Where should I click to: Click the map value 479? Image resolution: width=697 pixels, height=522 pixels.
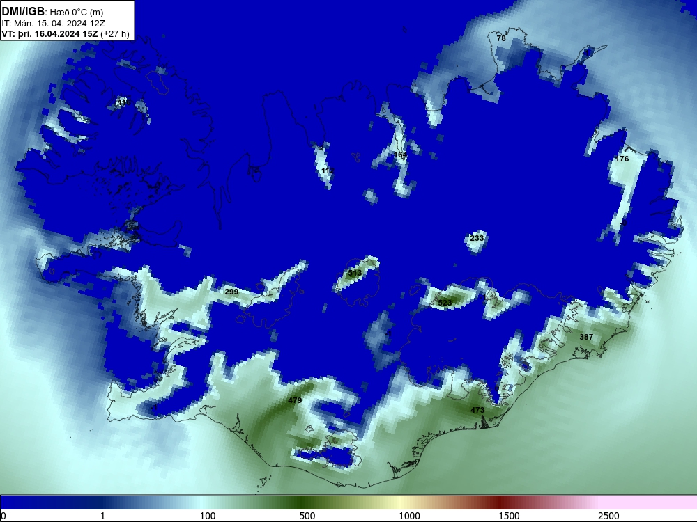point(295,400)
